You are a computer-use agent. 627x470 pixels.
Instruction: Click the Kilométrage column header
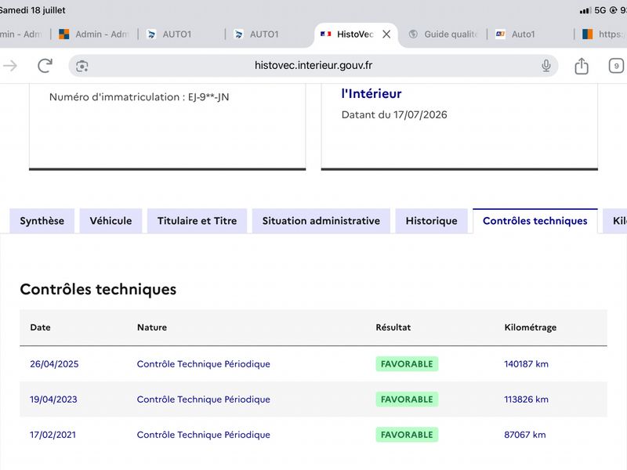tap(531, 327)
